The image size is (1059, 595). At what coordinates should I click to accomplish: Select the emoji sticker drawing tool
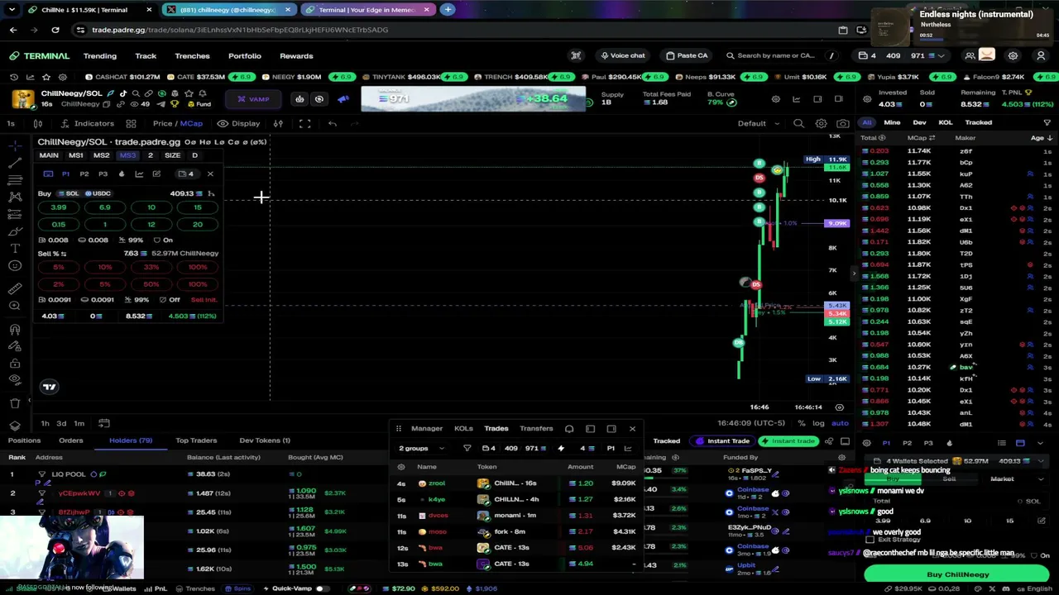coord(15,265)
